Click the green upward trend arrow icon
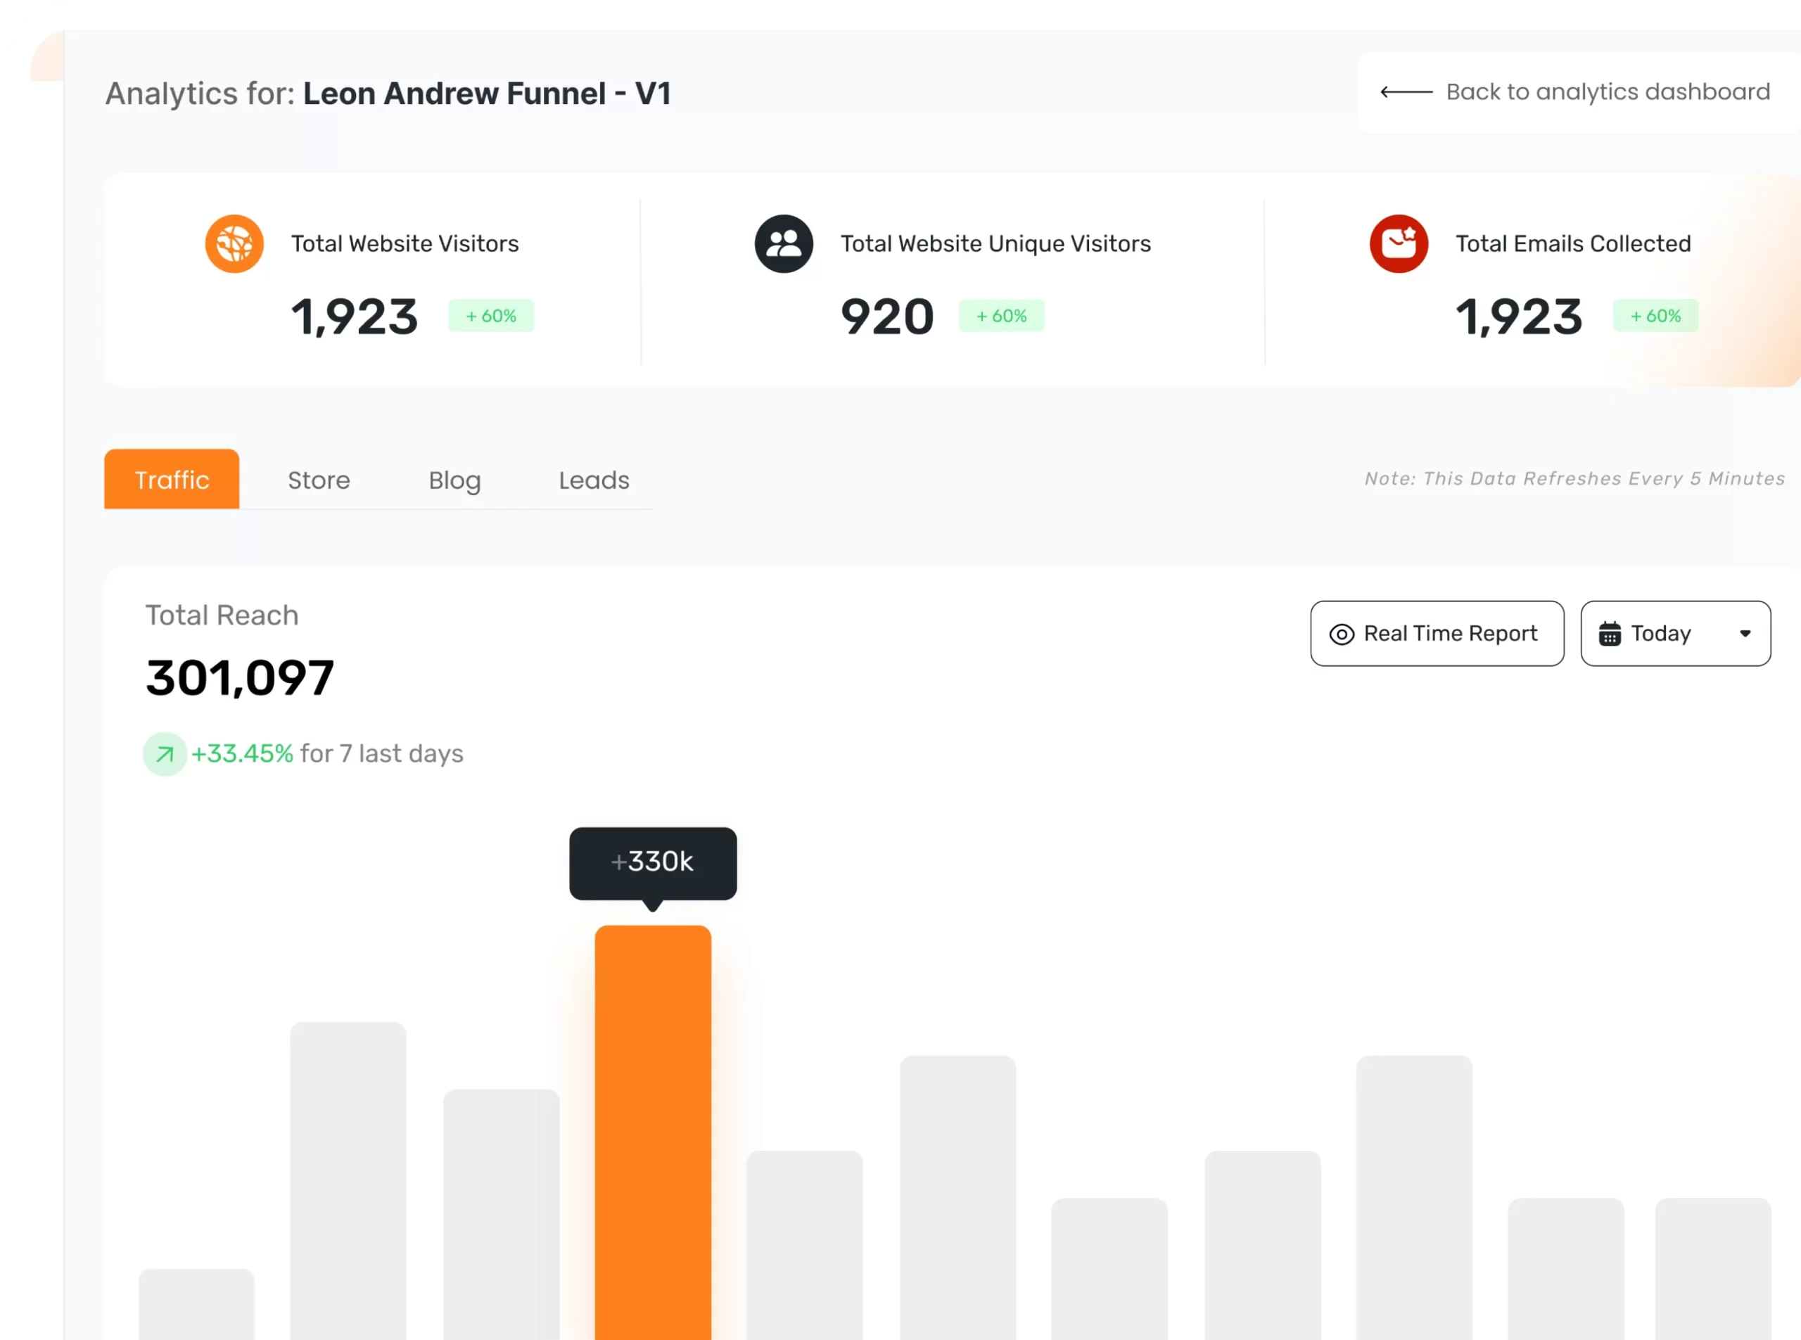The image size is (1801, 1340). [165, 754]
